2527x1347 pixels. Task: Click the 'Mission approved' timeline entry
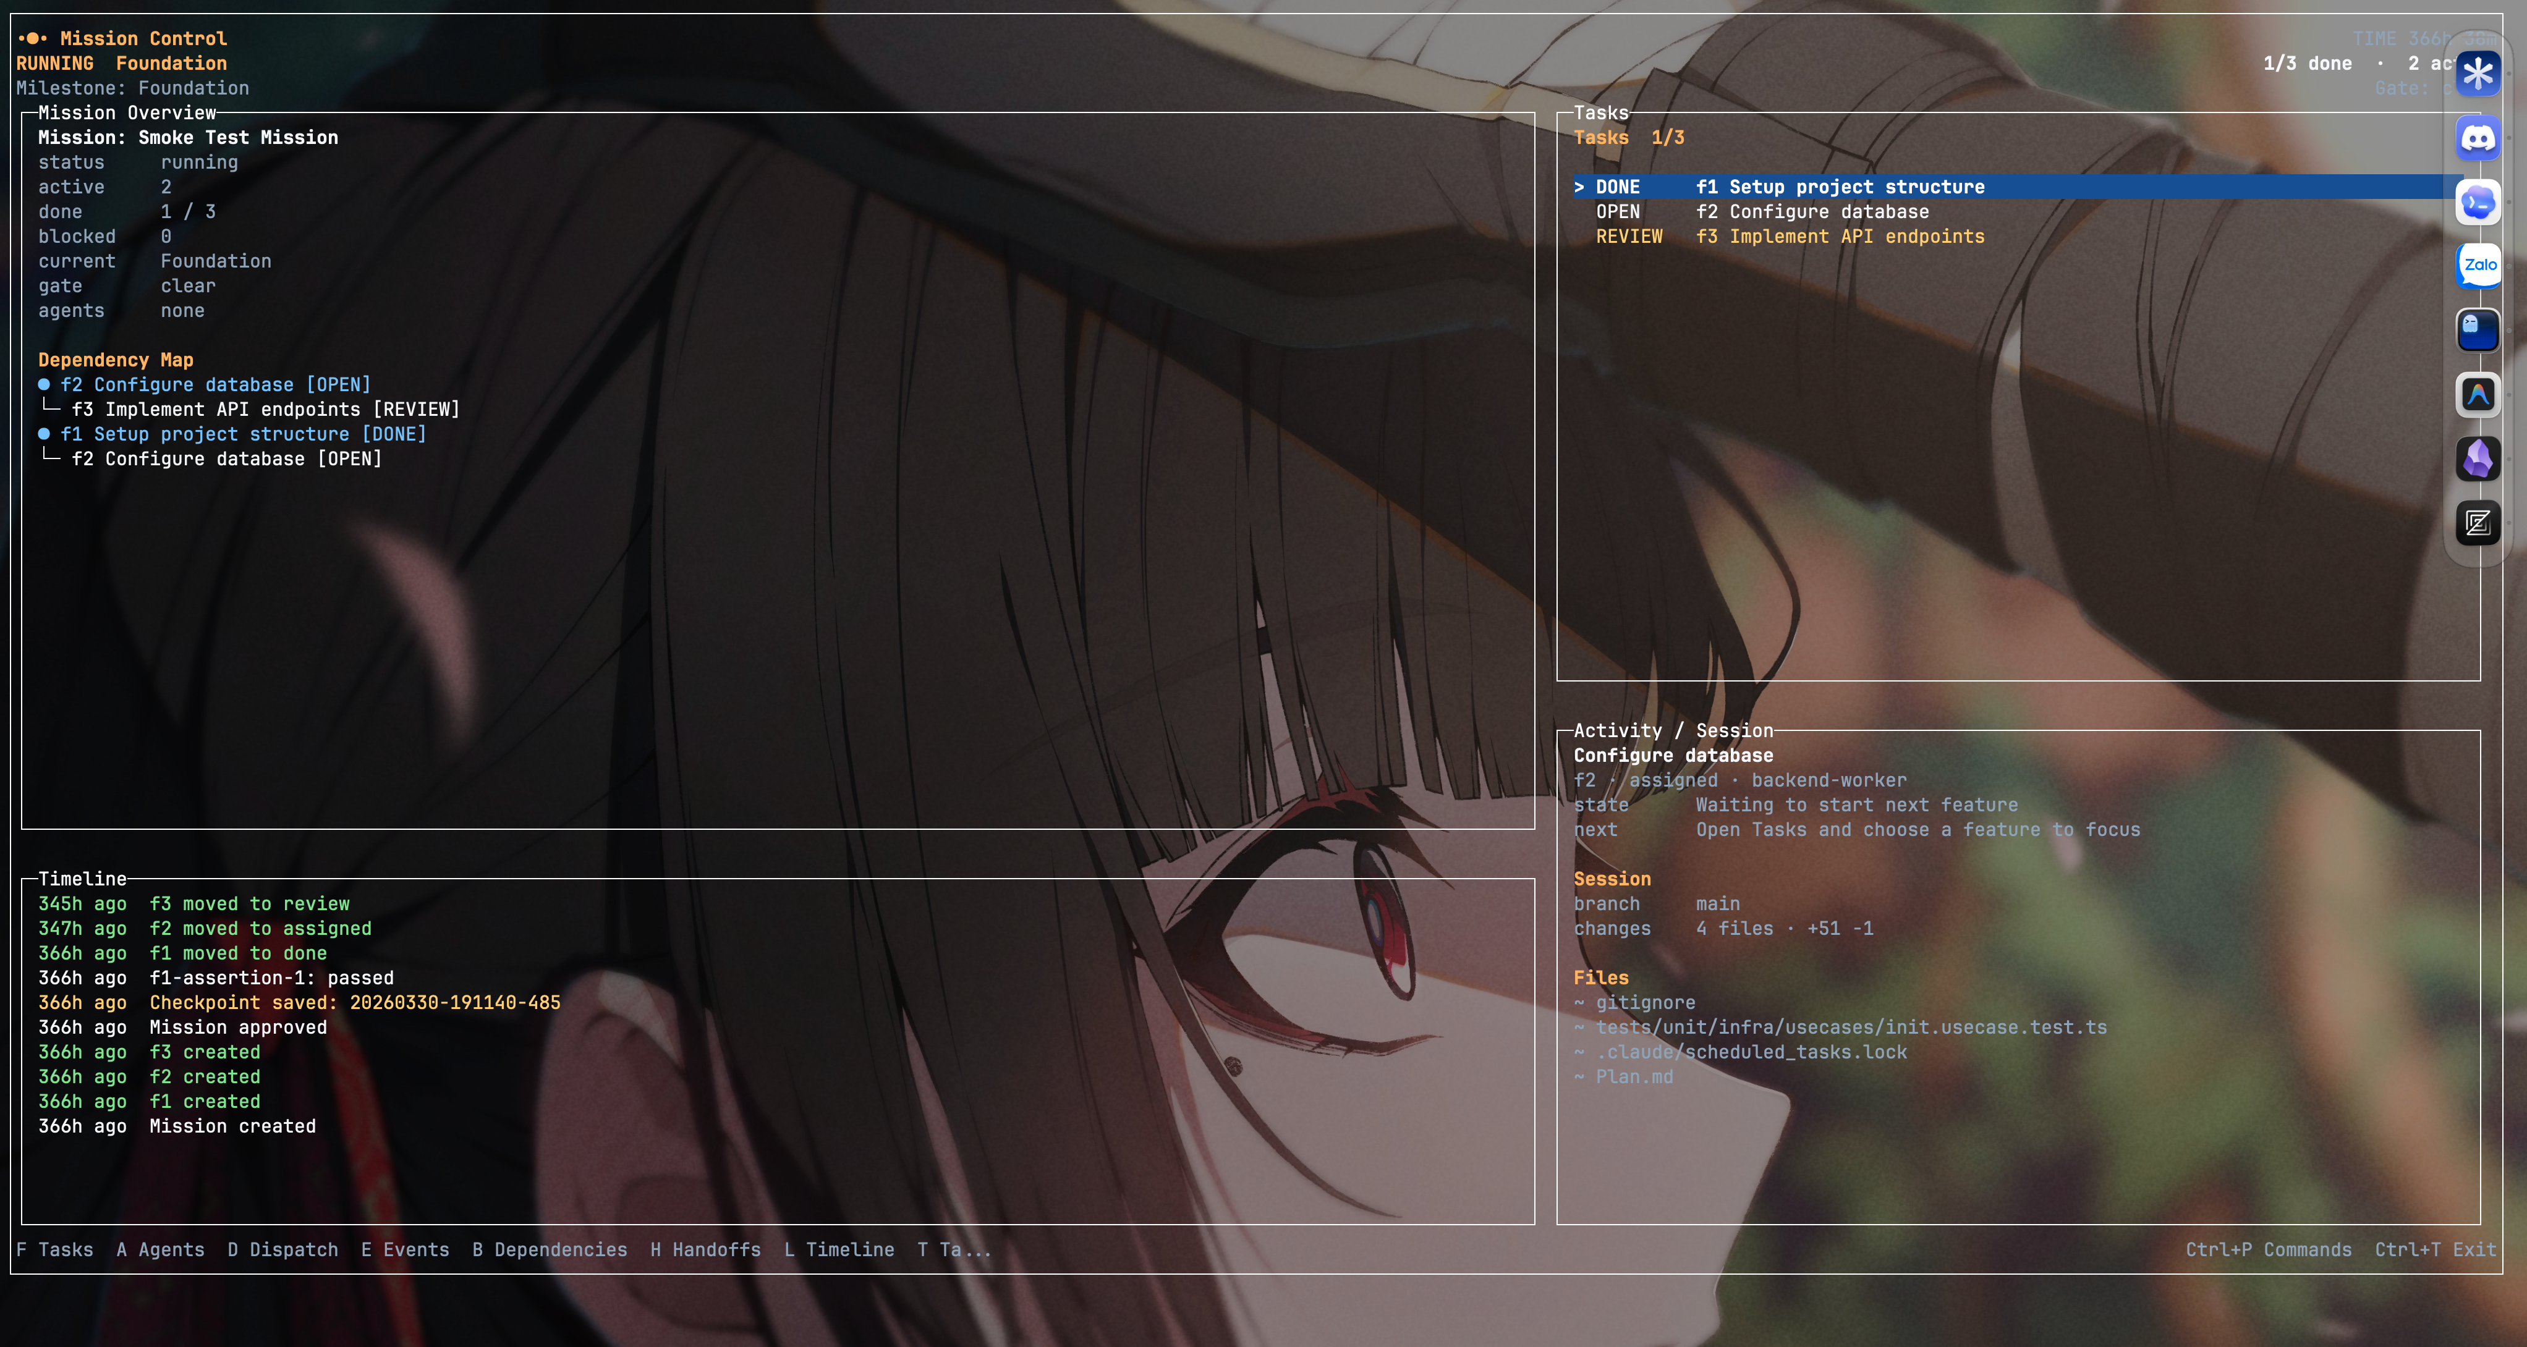(182, 1026)
